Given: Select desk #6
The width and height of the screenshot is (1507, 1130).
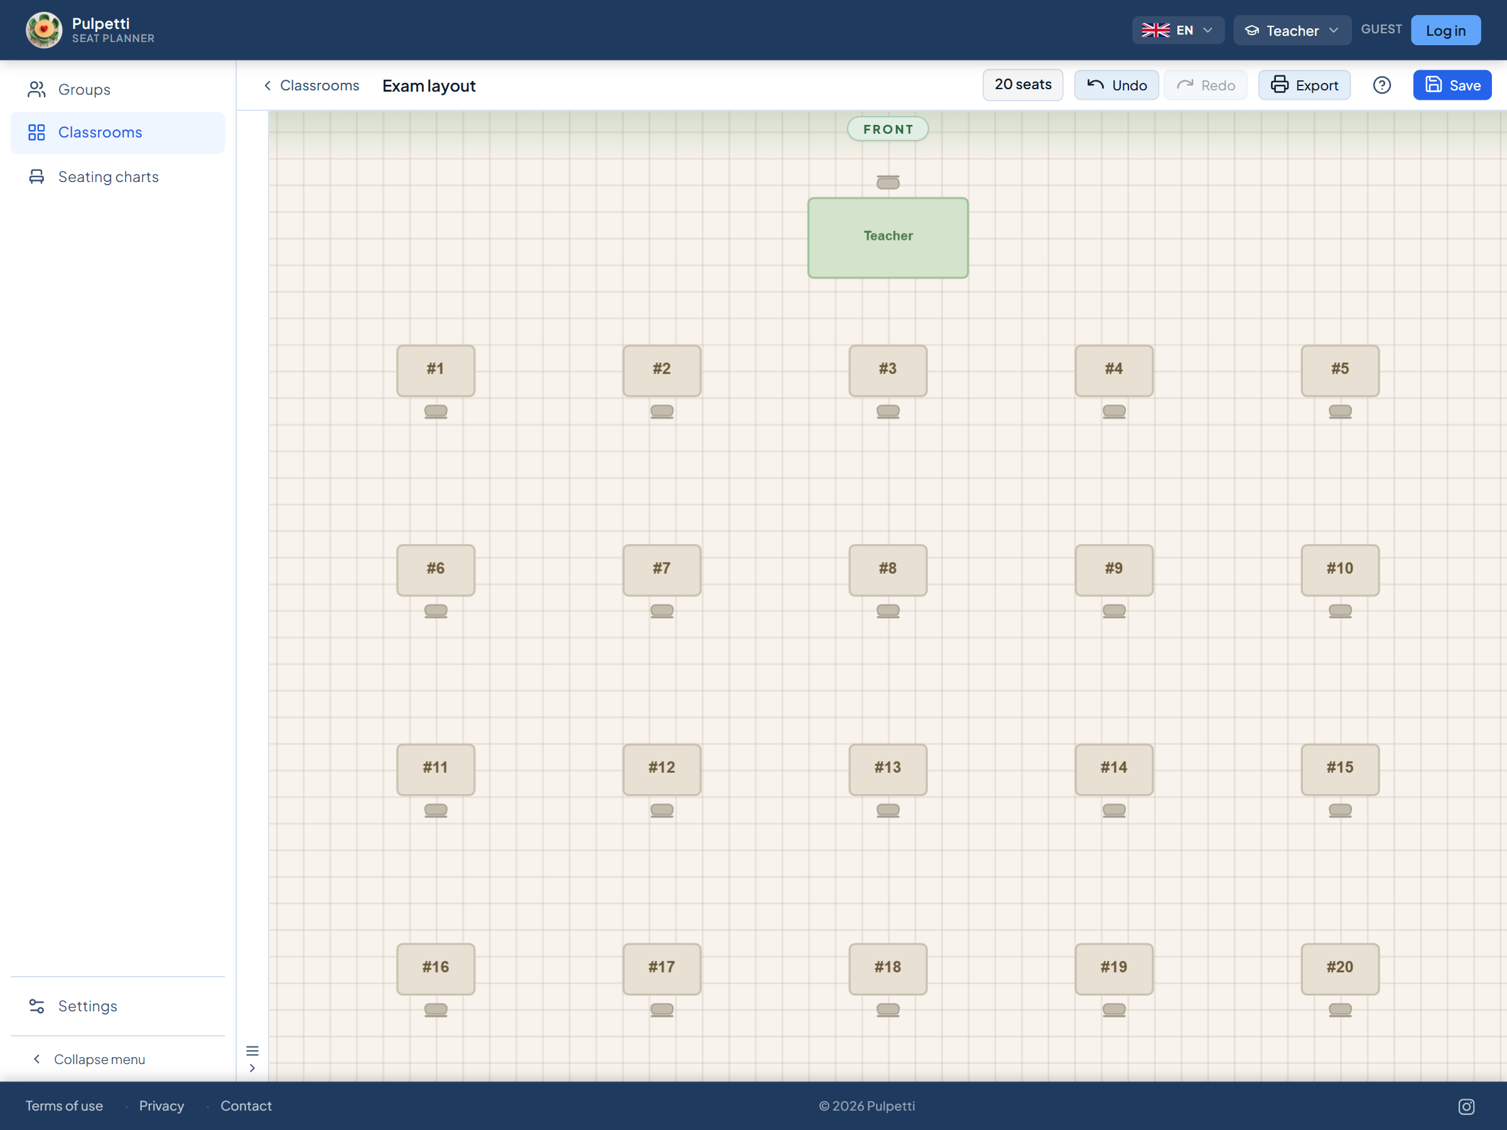Looking at the screenshot, I should (x=436, y=570).
